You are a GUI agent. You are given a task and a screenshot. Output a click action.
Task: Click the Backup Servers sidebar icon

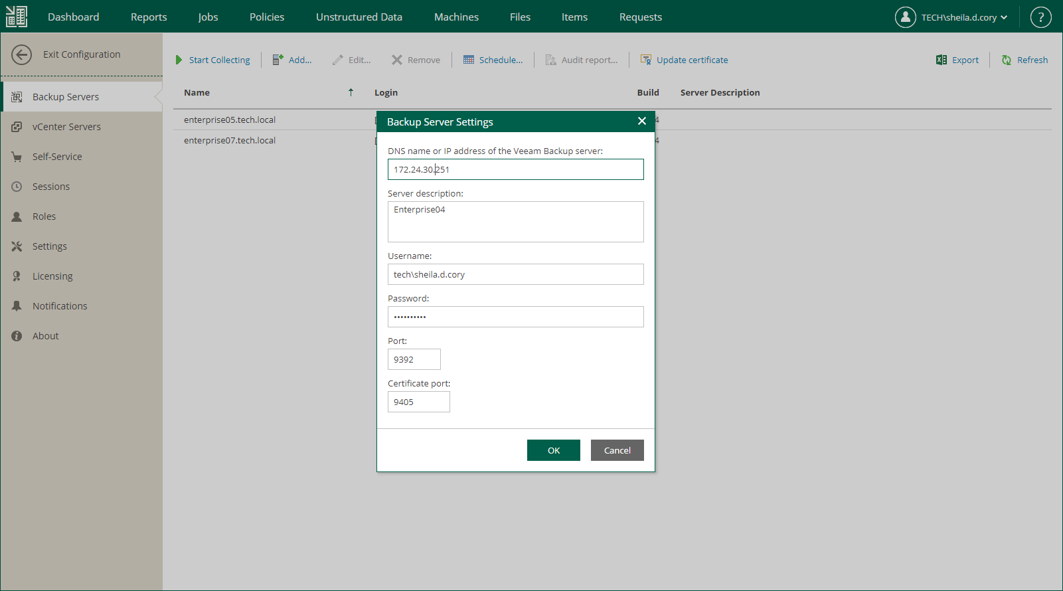point(17,97)
